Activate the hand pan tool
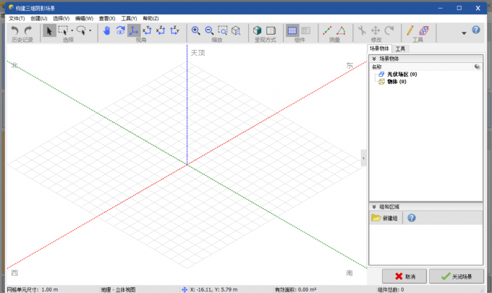 click(x=106, y=30)
